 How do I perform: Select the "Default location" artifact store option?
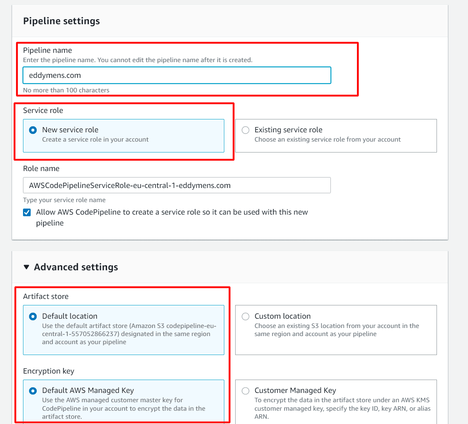[33, 316]
